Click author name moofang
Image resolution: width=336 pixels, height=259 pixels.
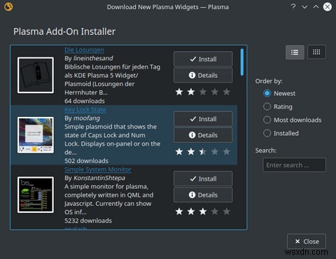point(87,118)
